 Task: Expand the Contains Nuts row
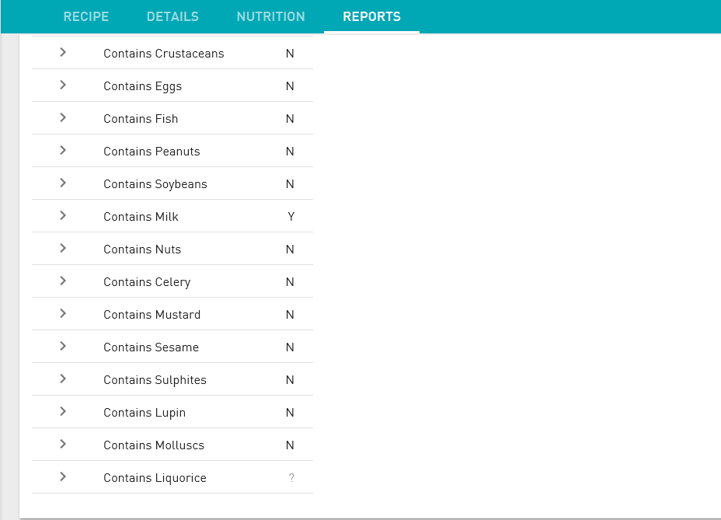[62, 249]
